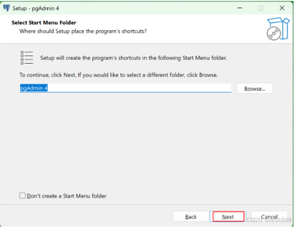Click "Where should Setup place the program's shortcuts?" text
Viewport: 294px width, 227px height.
click(x=83, y=32)
